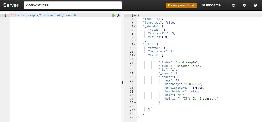Click the "enrollmentFee": 175.25 line
Viewport: 262px width, 122px height.
(x=184, y=88)
